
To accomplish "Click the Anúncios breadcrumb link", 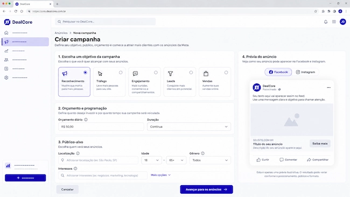I will point(61,33).
